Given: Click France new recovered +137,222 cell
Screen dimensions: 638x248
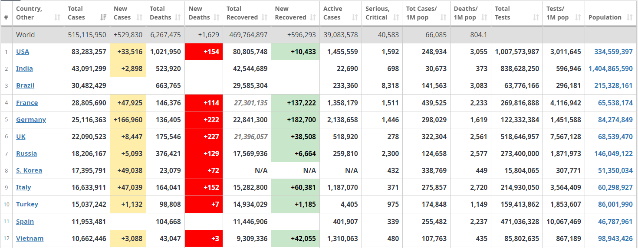Looking at the screenshot, I should click(295, 103).
